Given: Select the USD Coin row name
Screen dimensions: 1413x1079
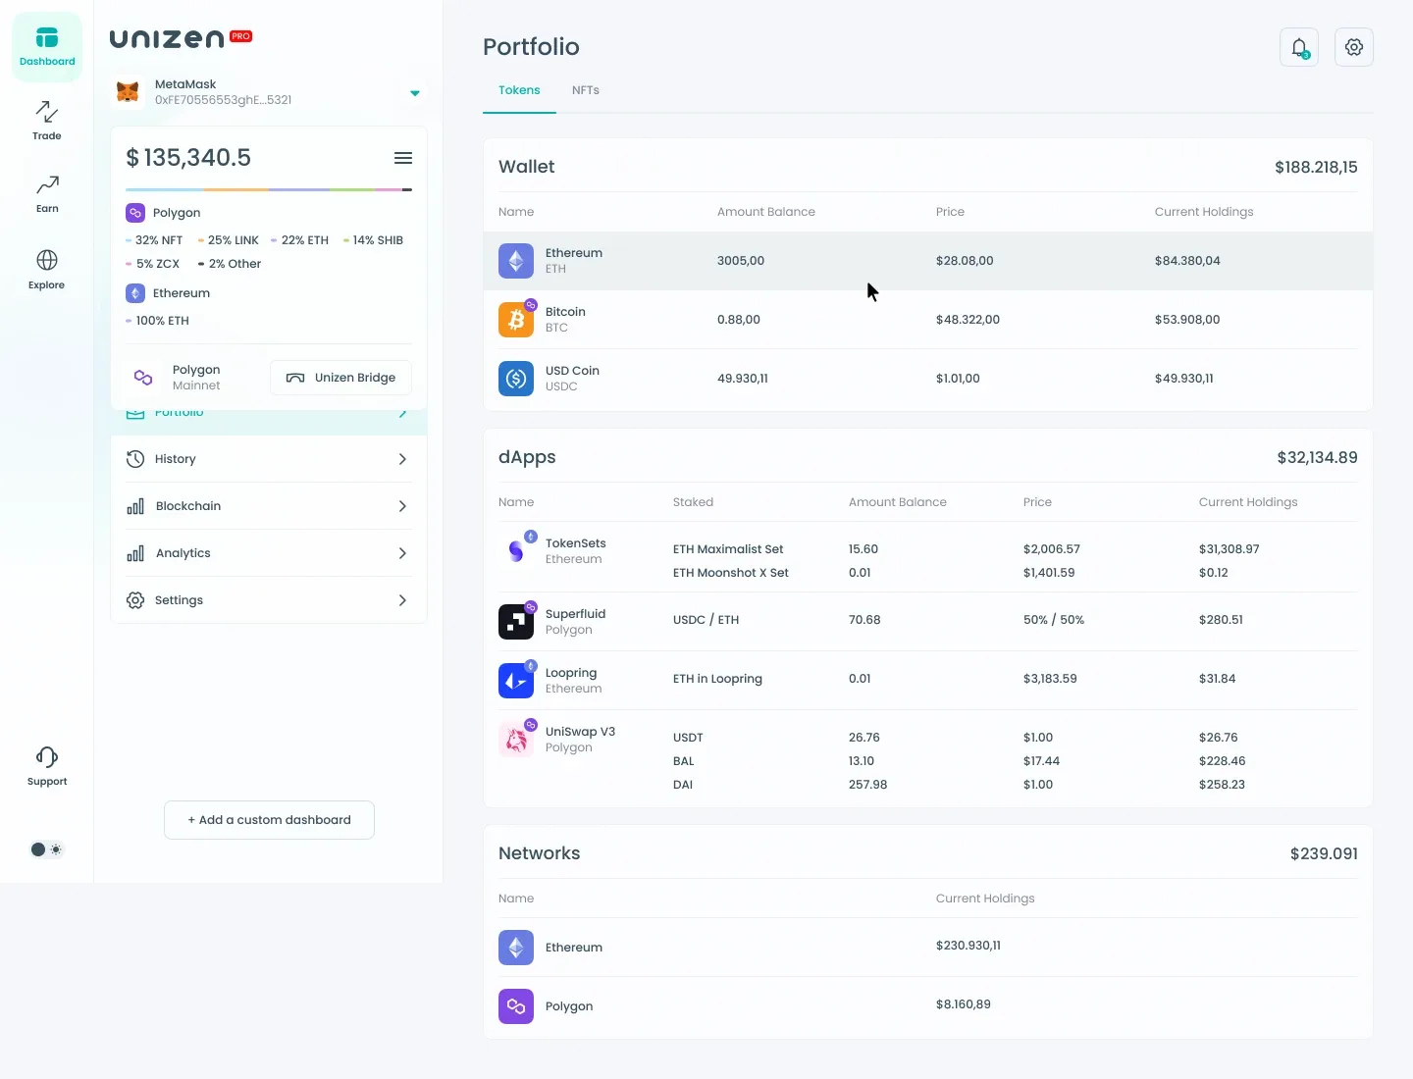Looking at the screenshot, I should (x=572, y=371).
